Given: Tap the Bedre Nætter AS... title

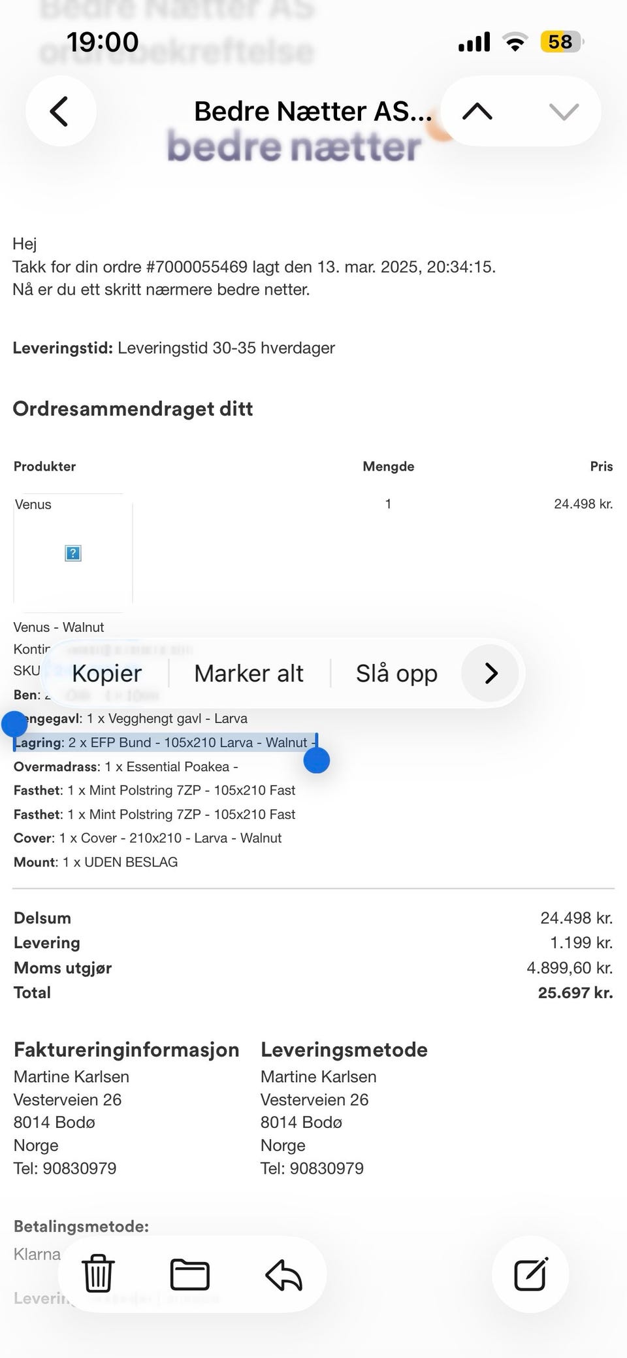Looking at the screenshot, I should click(x=313, y=112).
